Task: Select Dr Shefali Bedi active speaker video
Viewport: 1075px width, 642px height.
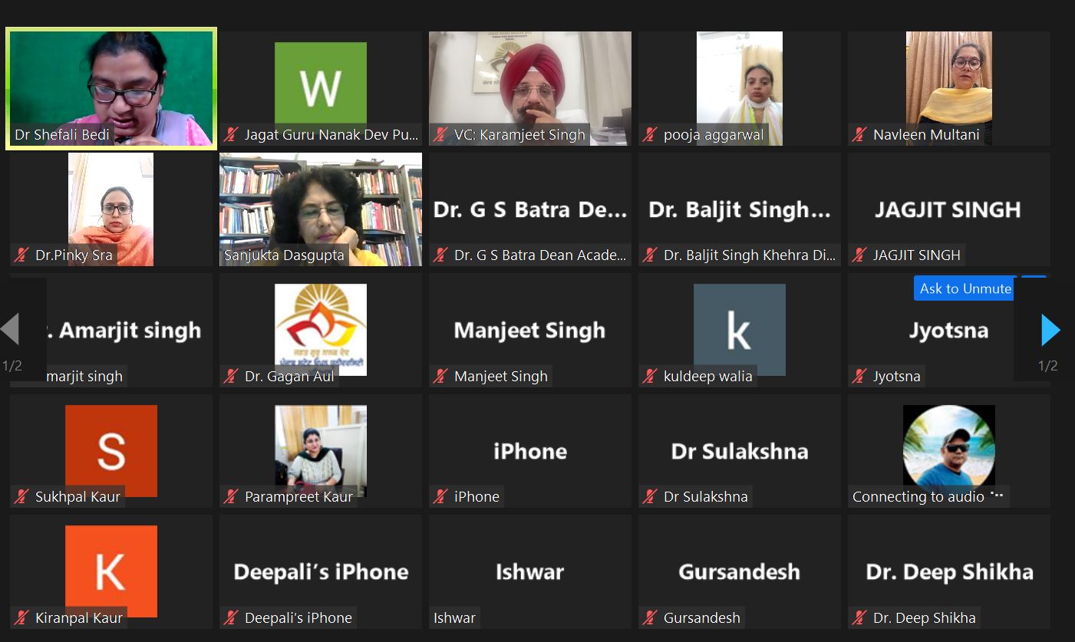Action: [111, 89]
